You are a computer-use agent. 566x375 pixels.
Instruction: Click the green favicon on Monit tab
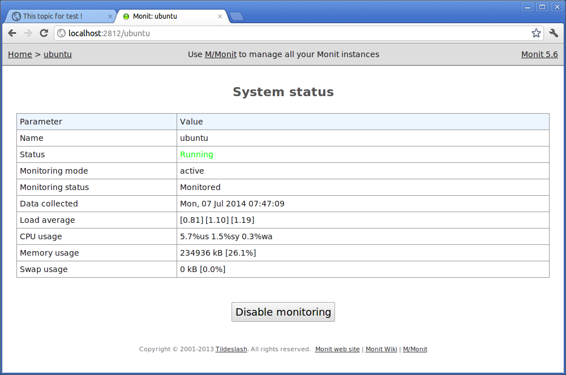(126, 16)
